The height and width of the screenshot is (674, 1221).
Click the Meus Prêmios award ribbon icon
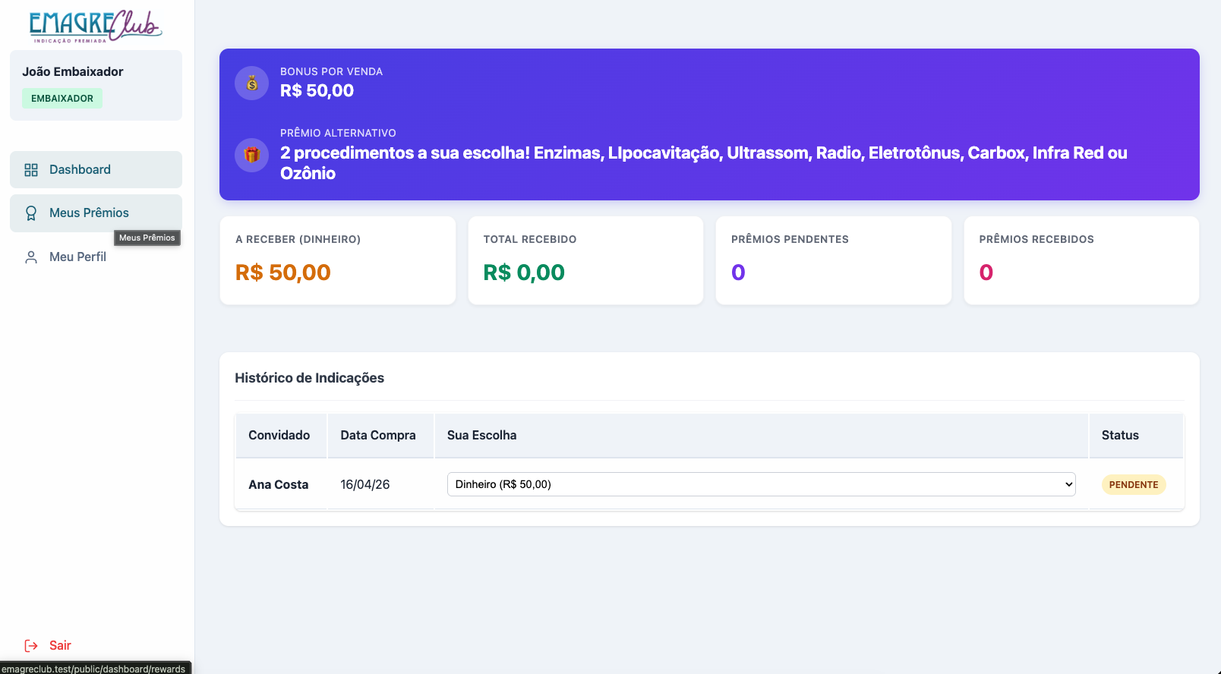(31, 213)
